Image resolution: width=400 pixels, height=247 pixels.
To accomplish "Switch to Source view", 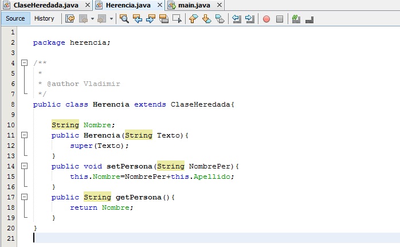I will pos(15,19).
